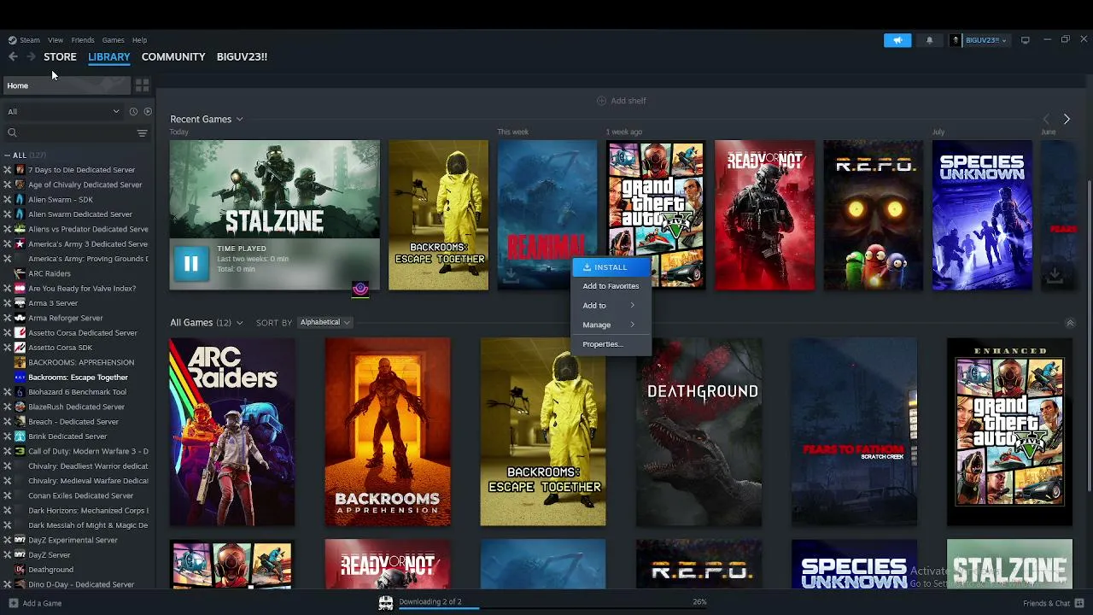Screen dimensions: 1093x615
Task: Open the View menu
Action: click(x=56, y=40)
